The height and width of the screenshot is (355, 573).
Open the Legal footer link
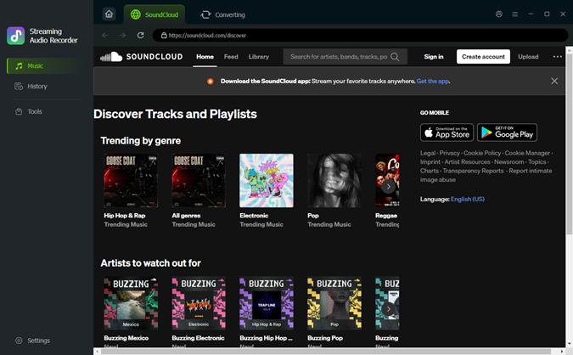428,153
